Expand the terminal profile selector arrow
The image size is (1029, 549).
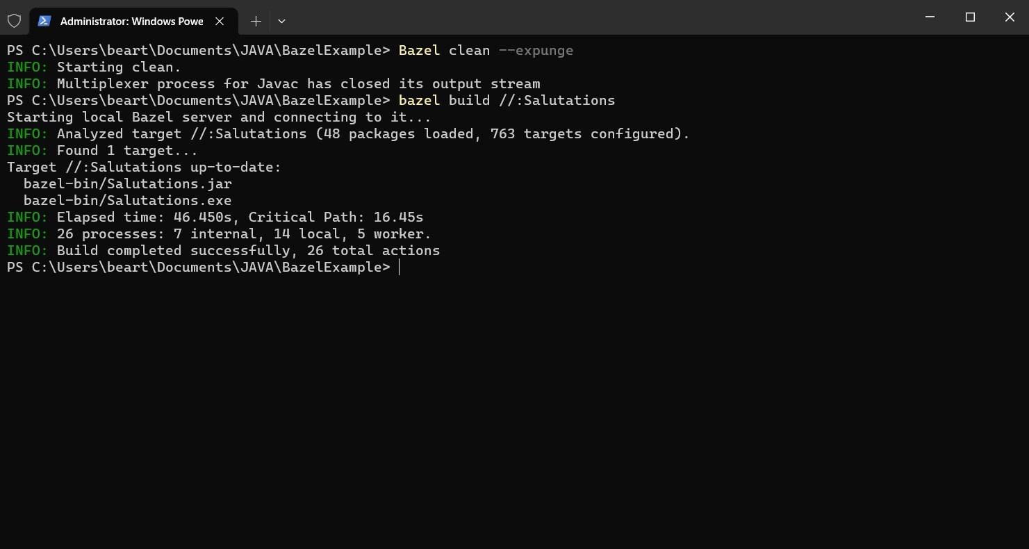[x=281, y=21]
